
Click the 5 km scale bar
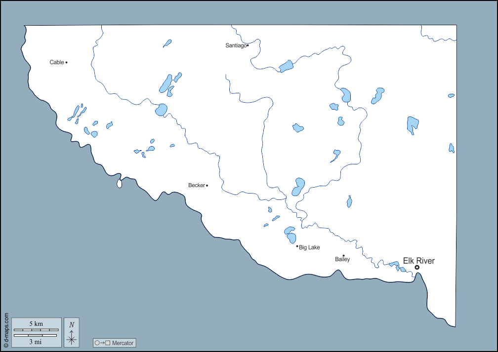click(x=36, y=329)
